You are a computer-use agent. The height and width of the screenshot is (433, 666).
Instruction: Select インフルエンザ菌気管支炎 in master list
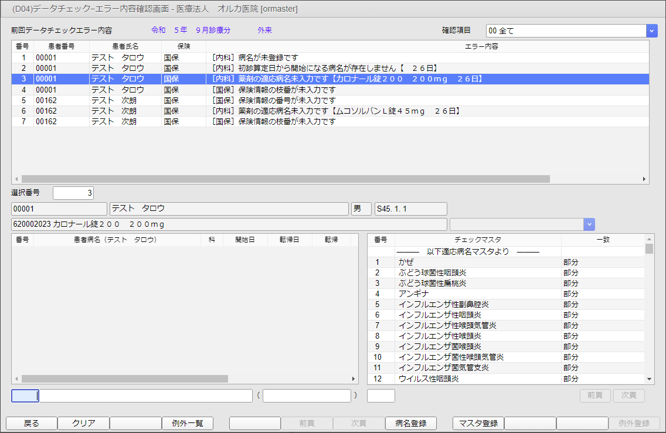point(477,368)
